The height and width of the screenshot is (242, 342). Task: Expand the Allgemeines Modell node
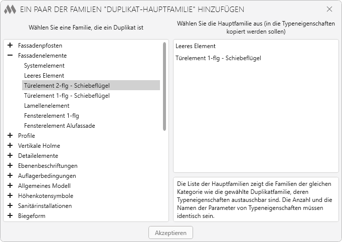pos(10,186)
